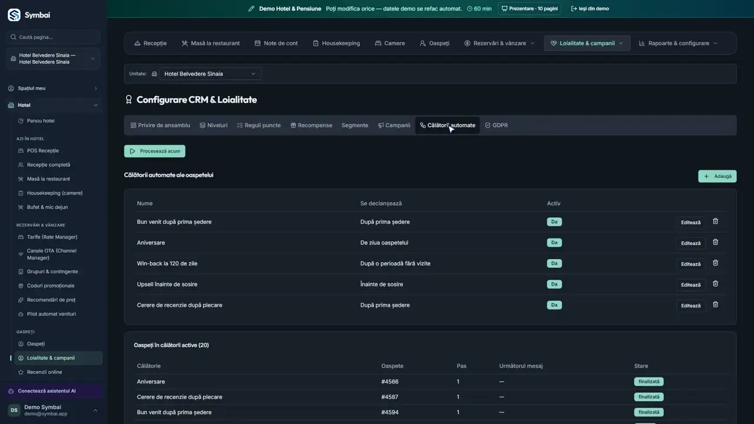
Task: Expand Demo Symbai account menu
Action: (x=53, y=410)
